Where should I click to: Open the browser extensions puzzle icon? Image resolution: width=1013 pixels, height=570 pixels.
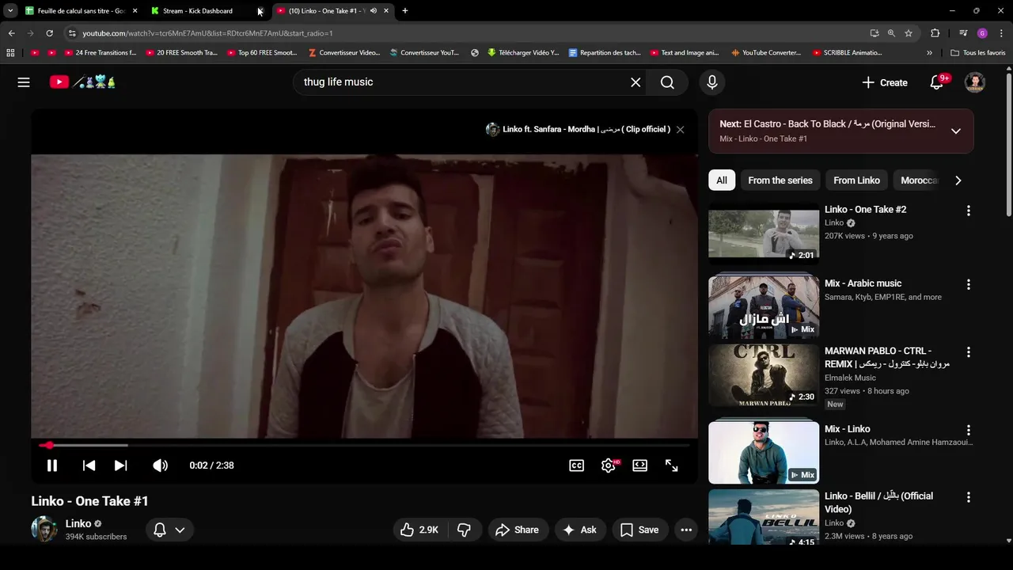[x=935, y=33]
